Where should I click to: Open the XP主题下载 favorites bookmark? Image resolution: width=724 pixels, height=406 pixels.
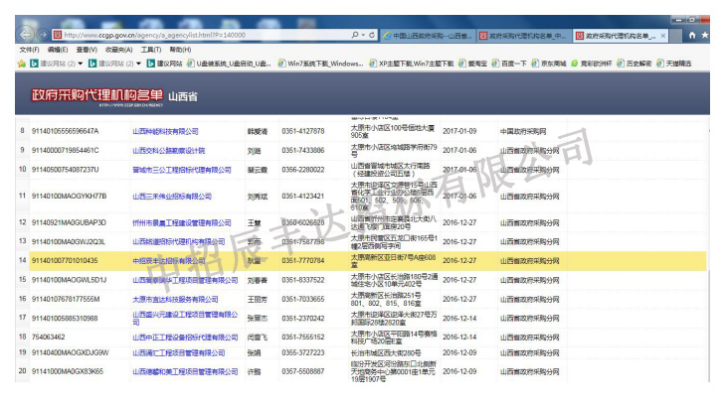412,64
